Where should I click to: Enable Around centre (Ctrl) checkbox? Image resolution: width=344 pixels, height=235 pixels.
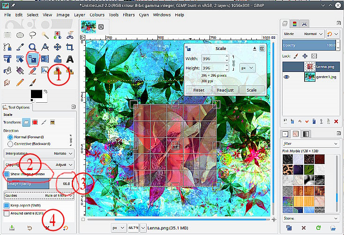[7, 214]
